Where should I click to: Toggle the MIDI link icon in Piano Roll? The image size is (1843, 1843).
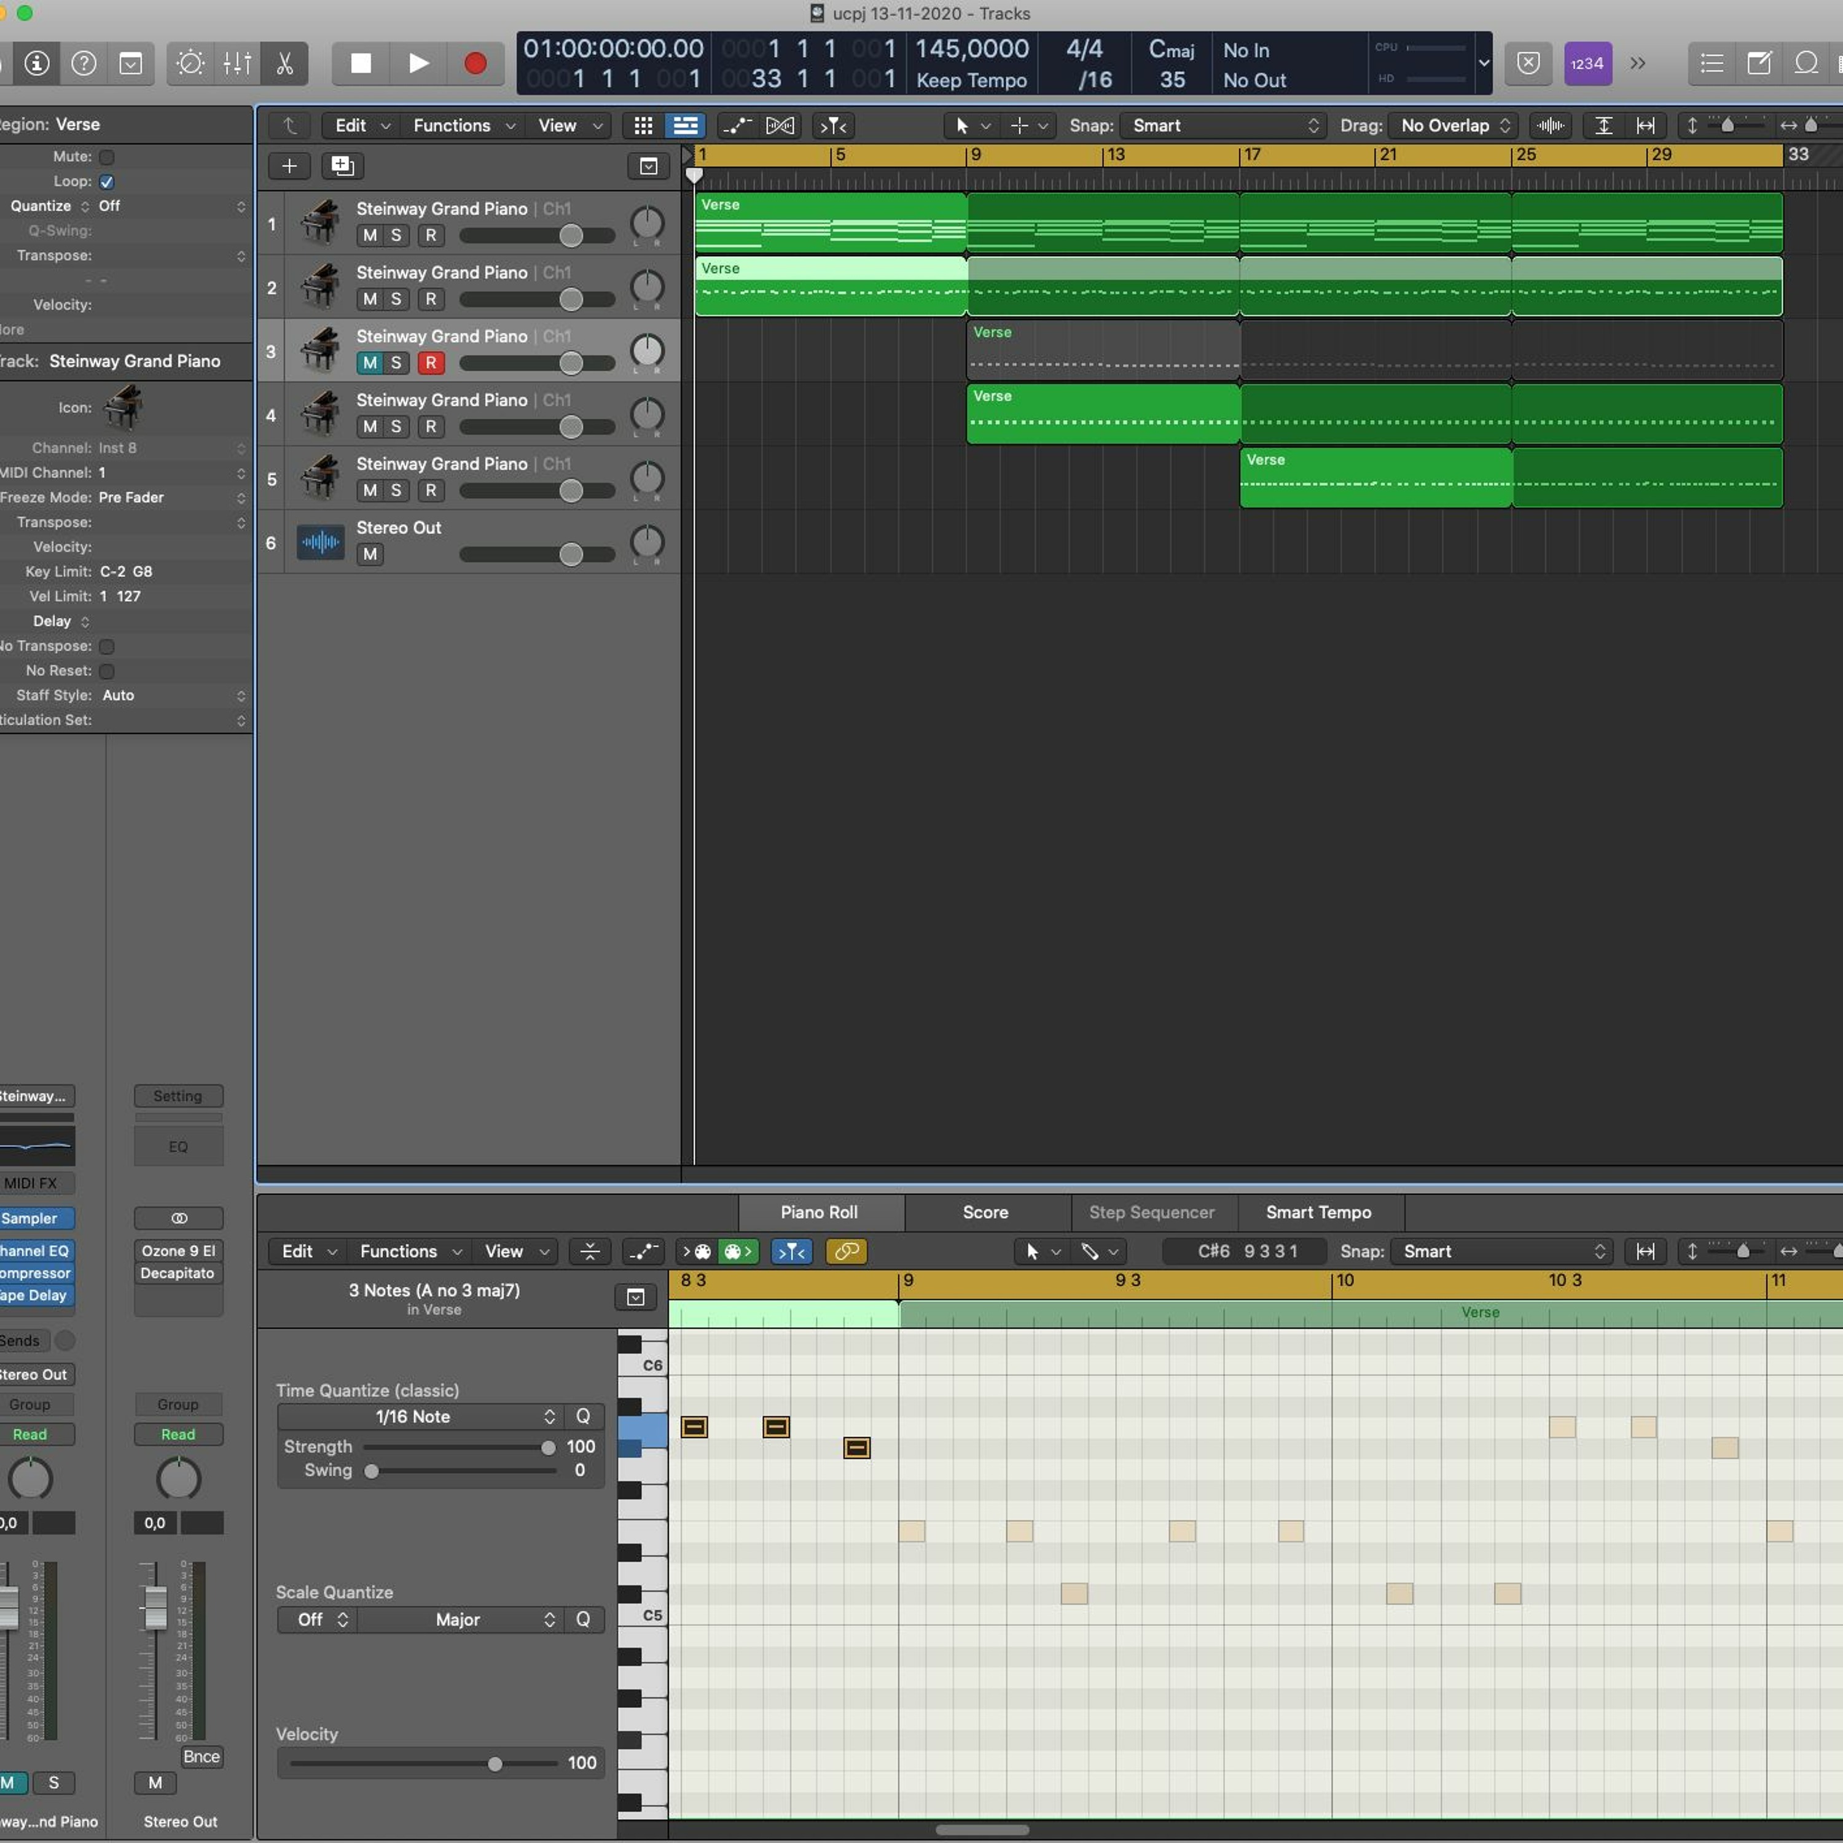846,1251
